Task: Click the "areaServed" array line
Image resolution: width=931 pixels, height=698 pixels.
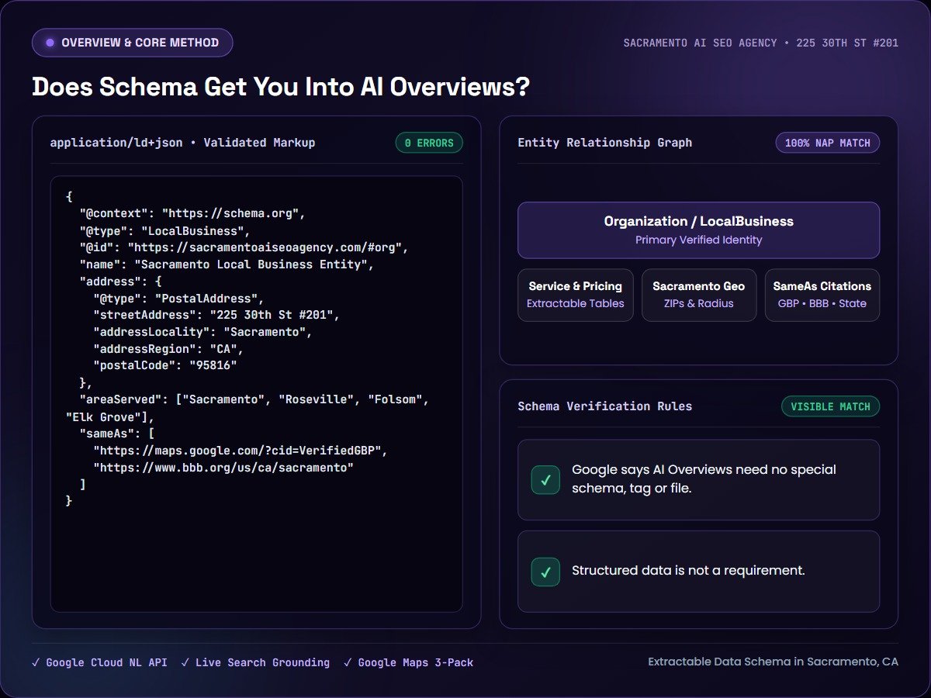Action: point(254,399)
